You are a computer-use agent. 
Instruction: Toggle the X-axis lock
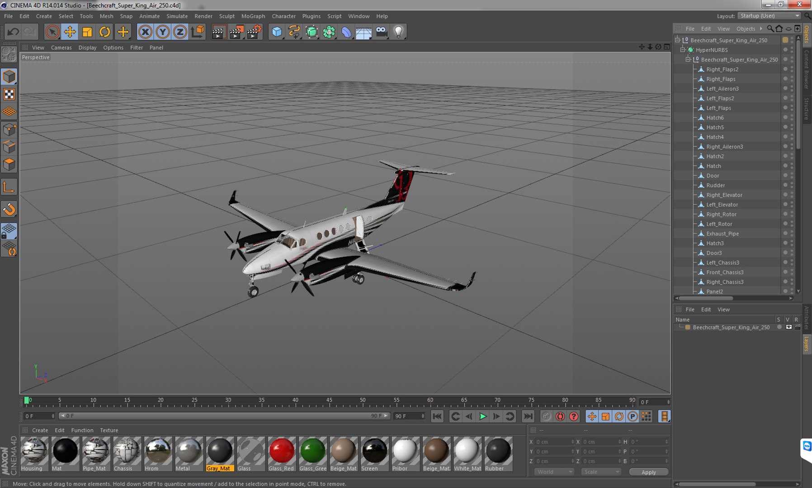click(145, 32)
